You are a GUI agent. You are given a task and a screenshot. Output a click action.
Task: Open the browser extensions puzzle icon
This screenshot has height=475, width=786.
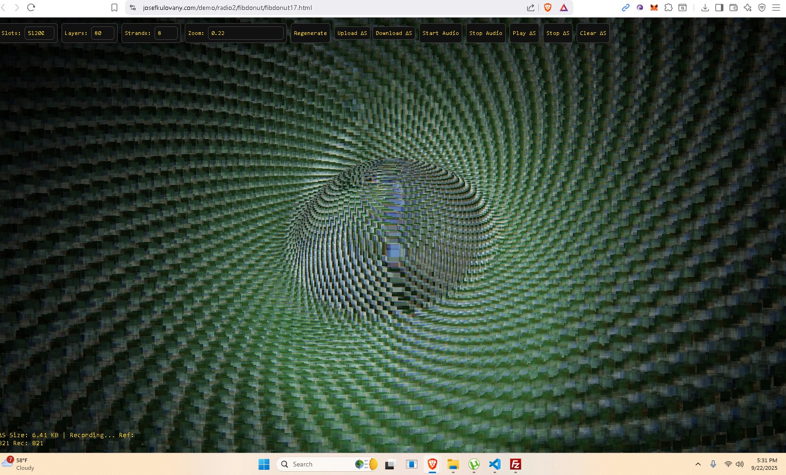(x=668, y=8)
